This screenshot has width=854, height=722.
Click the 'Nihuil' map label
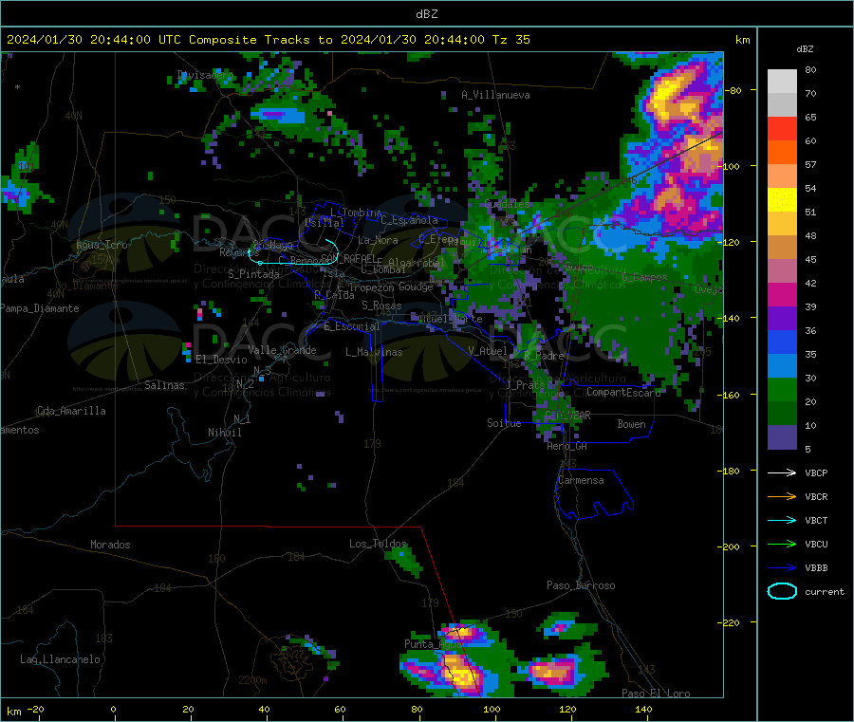[224, 433]
